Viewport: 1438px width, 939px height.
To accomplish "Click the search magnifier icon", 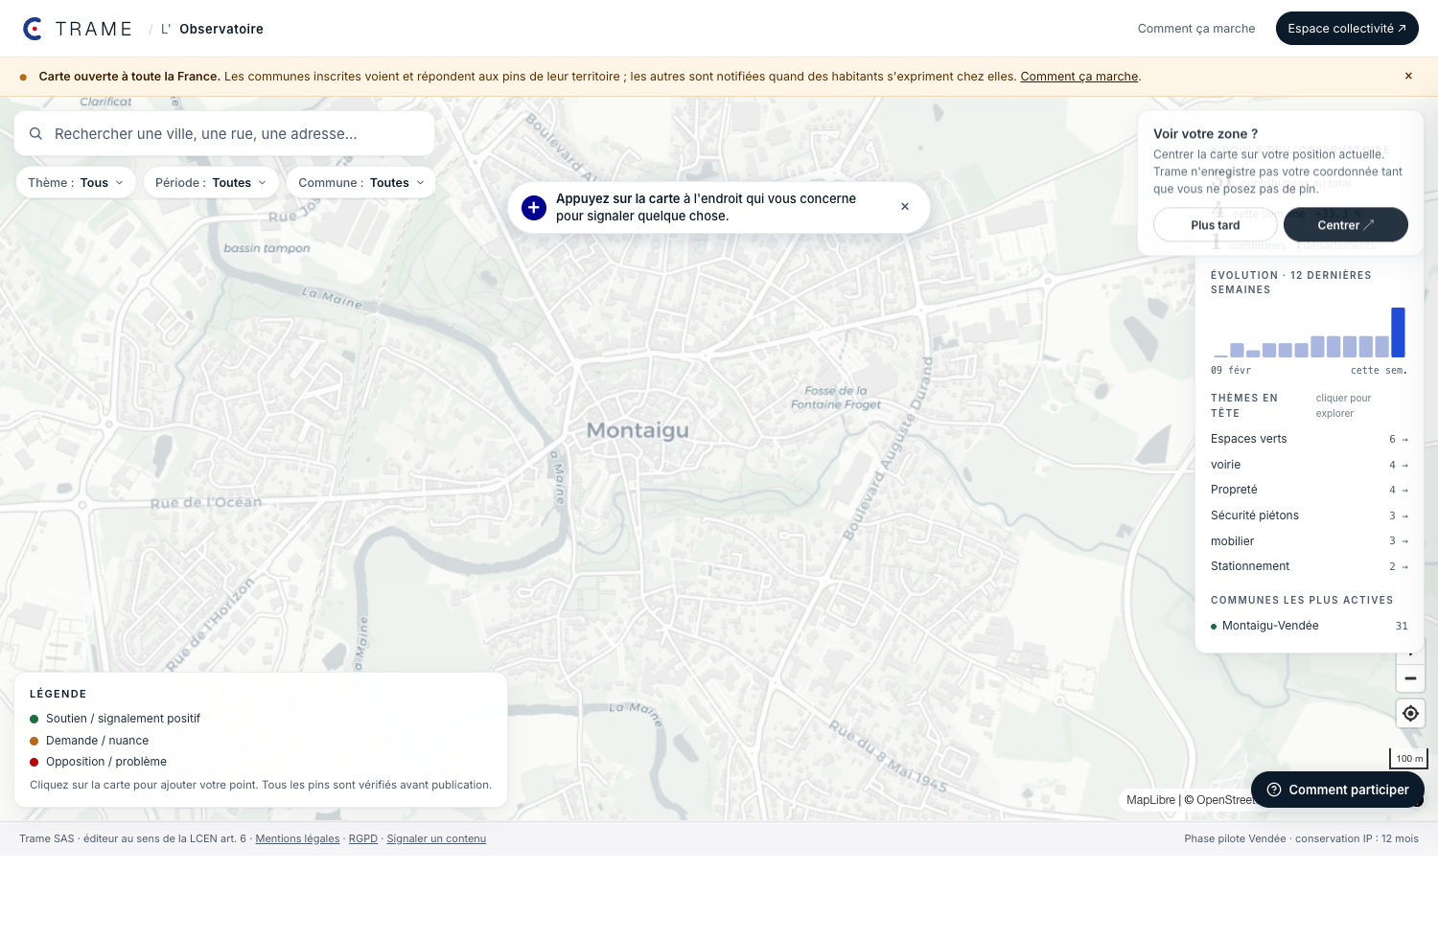I will tap(35, 134).
